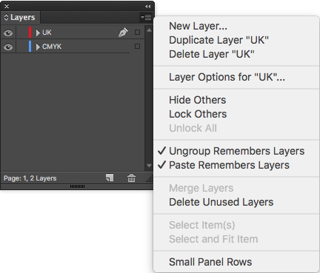Screen dimensions: 320x273
Task: Click scrollbar down arrow in Layers panel
Action: click(x=149, y=166)
